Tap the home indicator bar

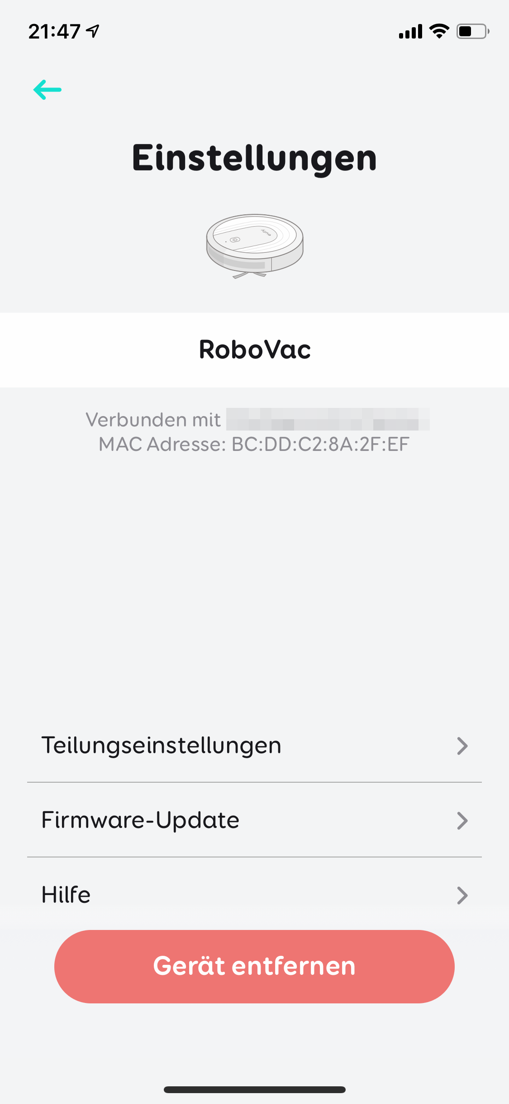coord(254,1089)
